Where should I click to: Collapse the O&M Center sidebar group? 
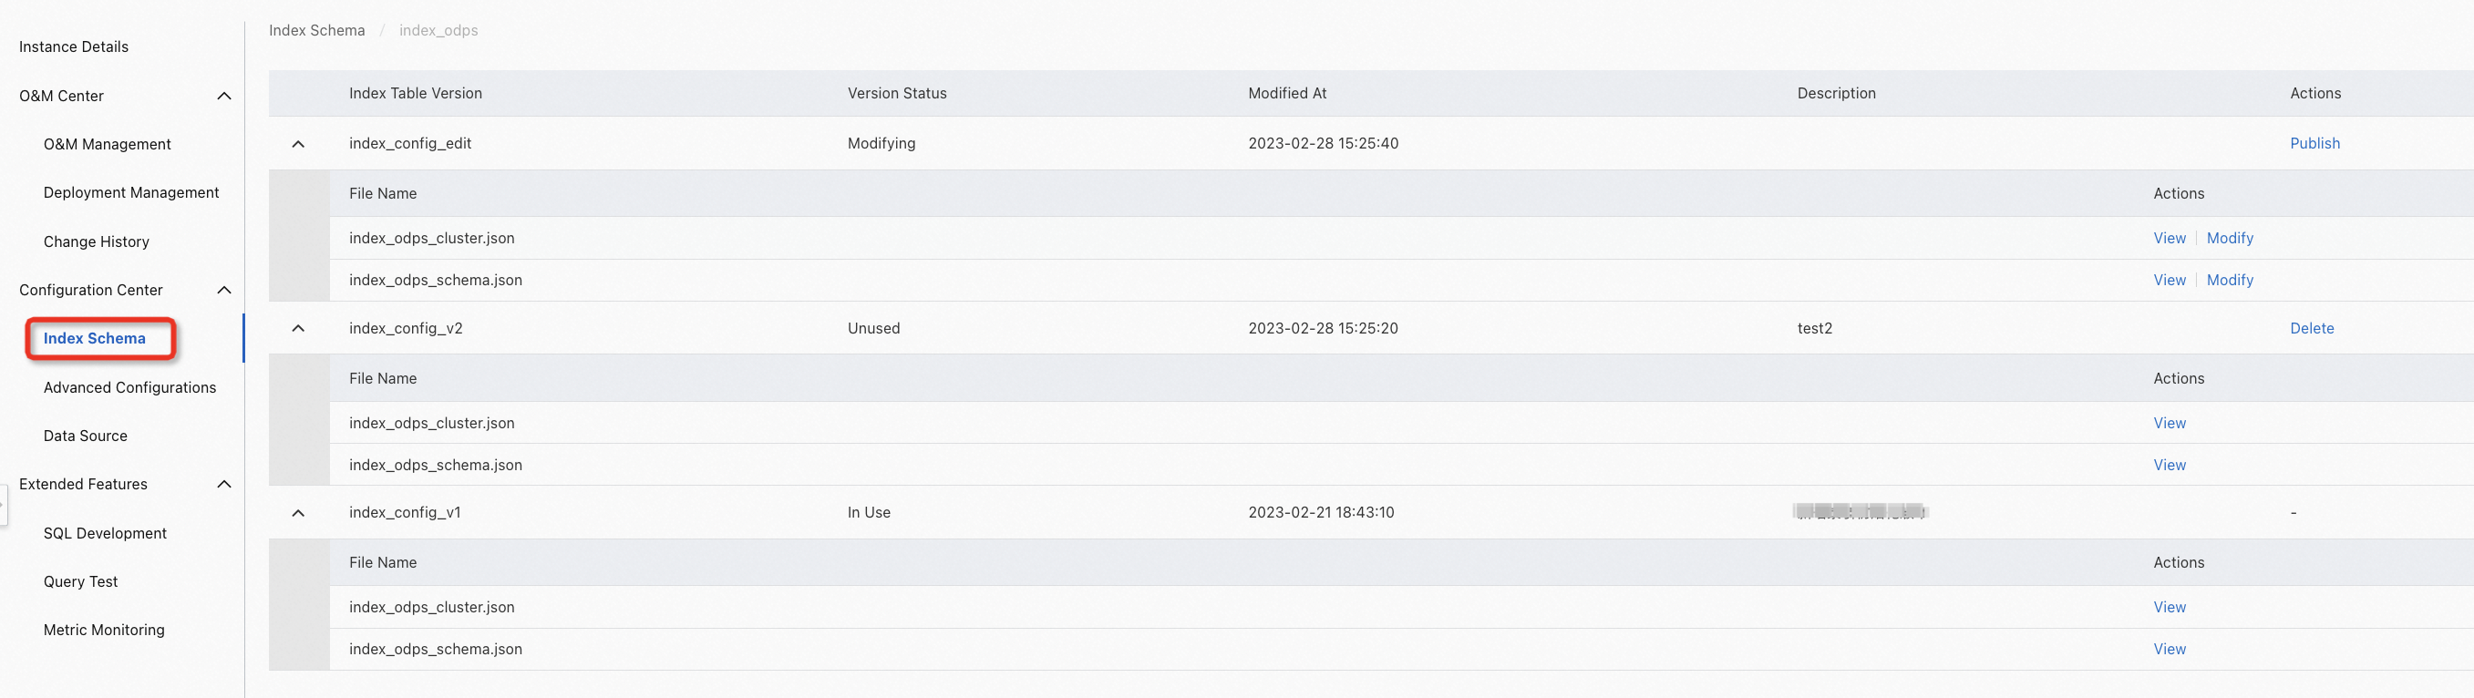tap(223, 96)
